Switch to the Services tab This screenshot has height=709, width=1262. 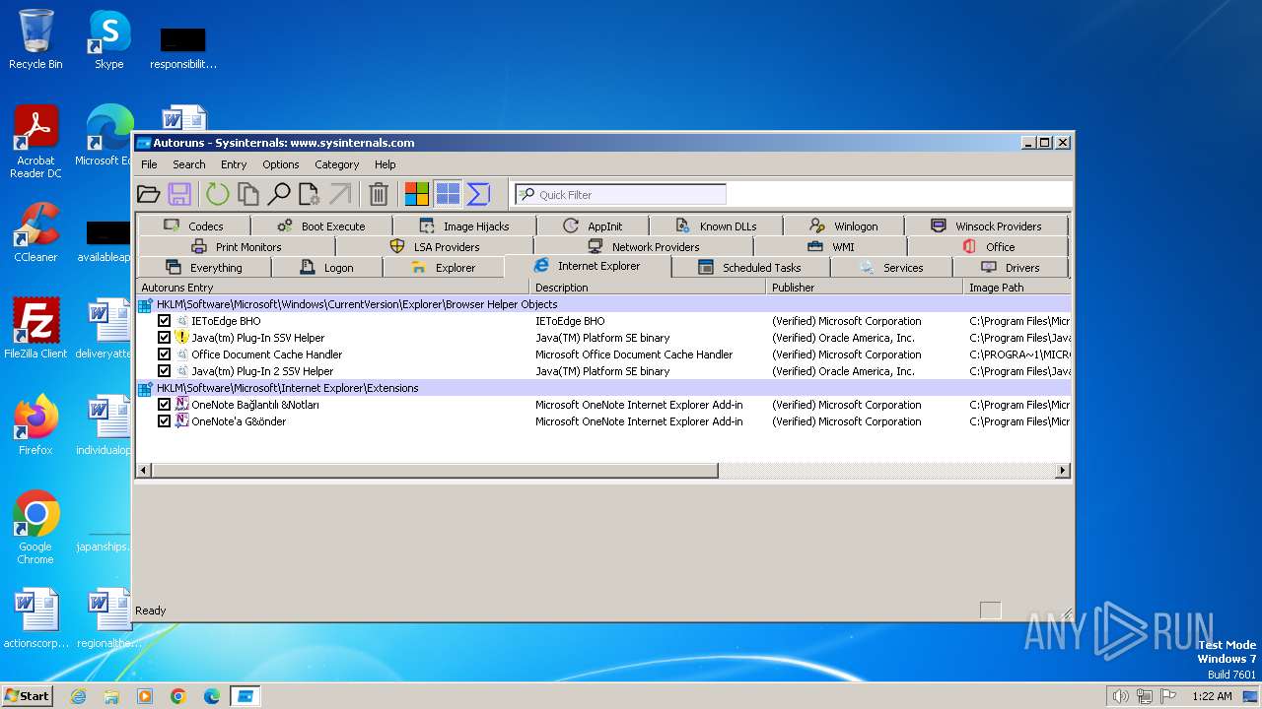891,268
